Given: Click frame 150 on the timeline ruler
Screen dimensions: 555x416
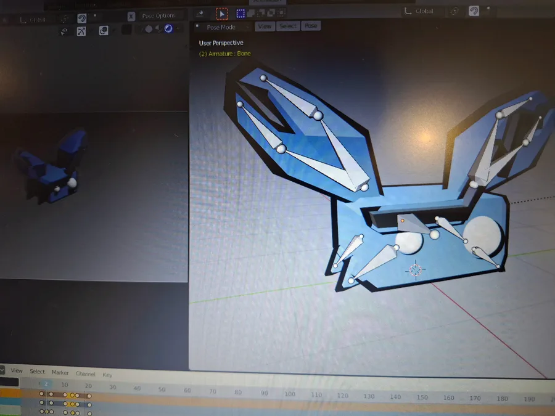Looking at the screenshot, I should [422, 398].
